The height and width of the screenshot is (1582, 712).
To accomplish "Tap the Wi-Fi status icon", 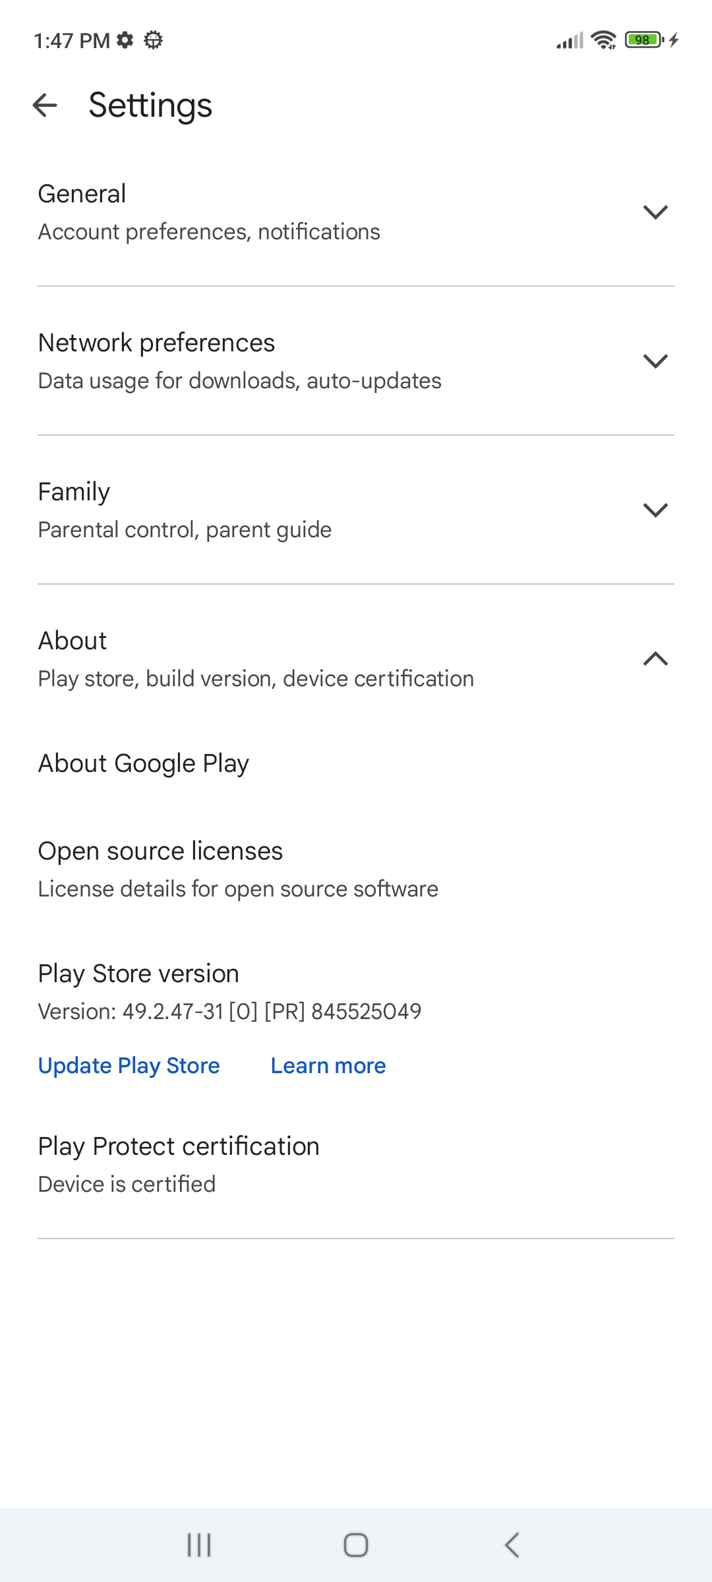I will coord(603,40).
